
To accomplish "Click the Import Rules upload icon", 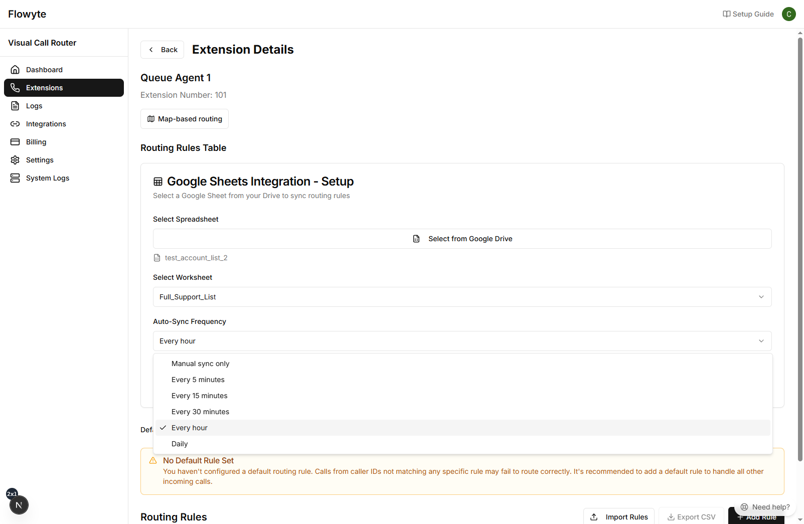I will click(x=594, y=516).
